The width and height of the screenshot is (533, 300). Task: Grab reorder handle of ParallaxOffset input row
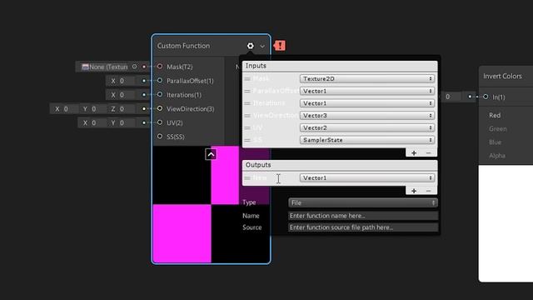247,91
